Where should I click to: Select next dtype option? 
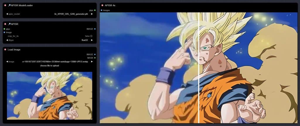click(92, 40)
